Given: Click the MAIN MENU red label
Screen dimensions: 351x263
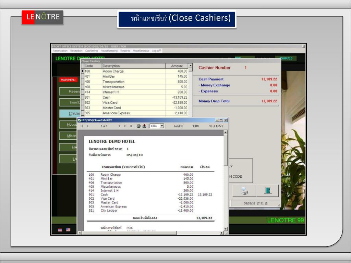Looking at the screenshot, I should click(68, 80).
